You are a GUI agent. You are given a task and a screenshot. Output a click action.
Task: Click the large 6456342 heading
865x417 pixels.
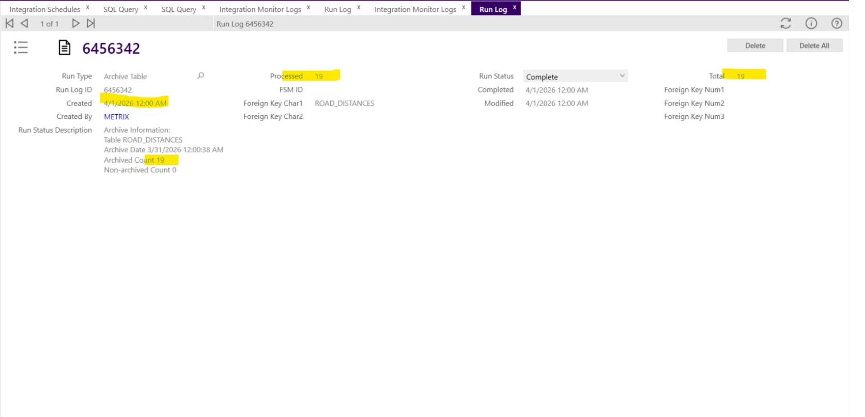(111, 48)
